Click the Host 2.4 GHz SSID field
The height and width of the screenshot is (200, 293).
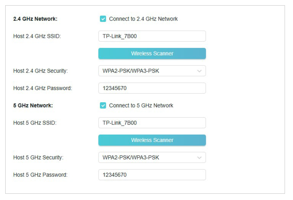click(x=152, y=36)
